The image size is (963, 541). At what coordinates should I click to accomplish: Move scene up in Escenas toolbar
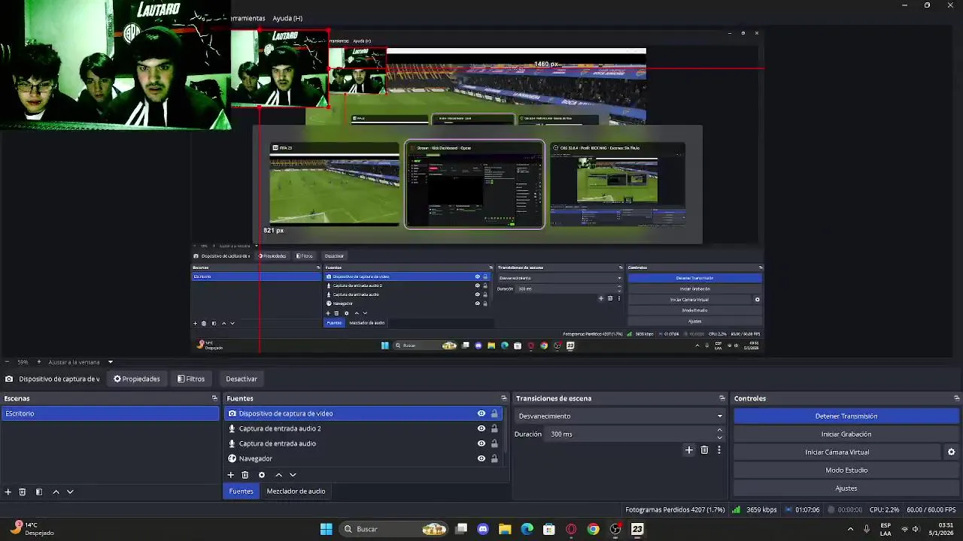point(56,491)
